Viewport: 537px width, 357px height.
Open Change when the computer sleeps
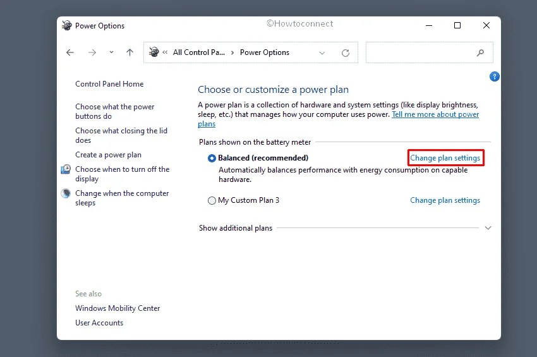122,198
